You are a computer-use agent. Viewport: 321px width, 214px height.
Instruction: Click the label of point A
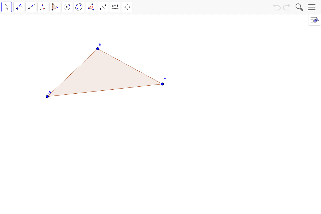point(50,92)
